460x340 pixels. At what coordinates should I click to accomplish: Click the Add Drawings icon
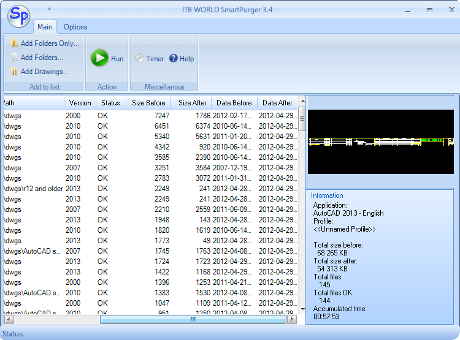click(x=14, y=72)
